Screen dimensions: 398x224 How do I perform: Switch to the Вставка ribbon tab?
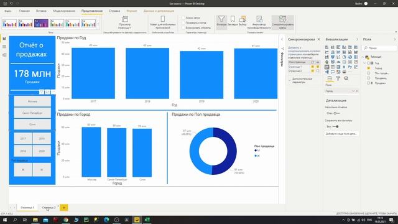(x=41, y=11)
